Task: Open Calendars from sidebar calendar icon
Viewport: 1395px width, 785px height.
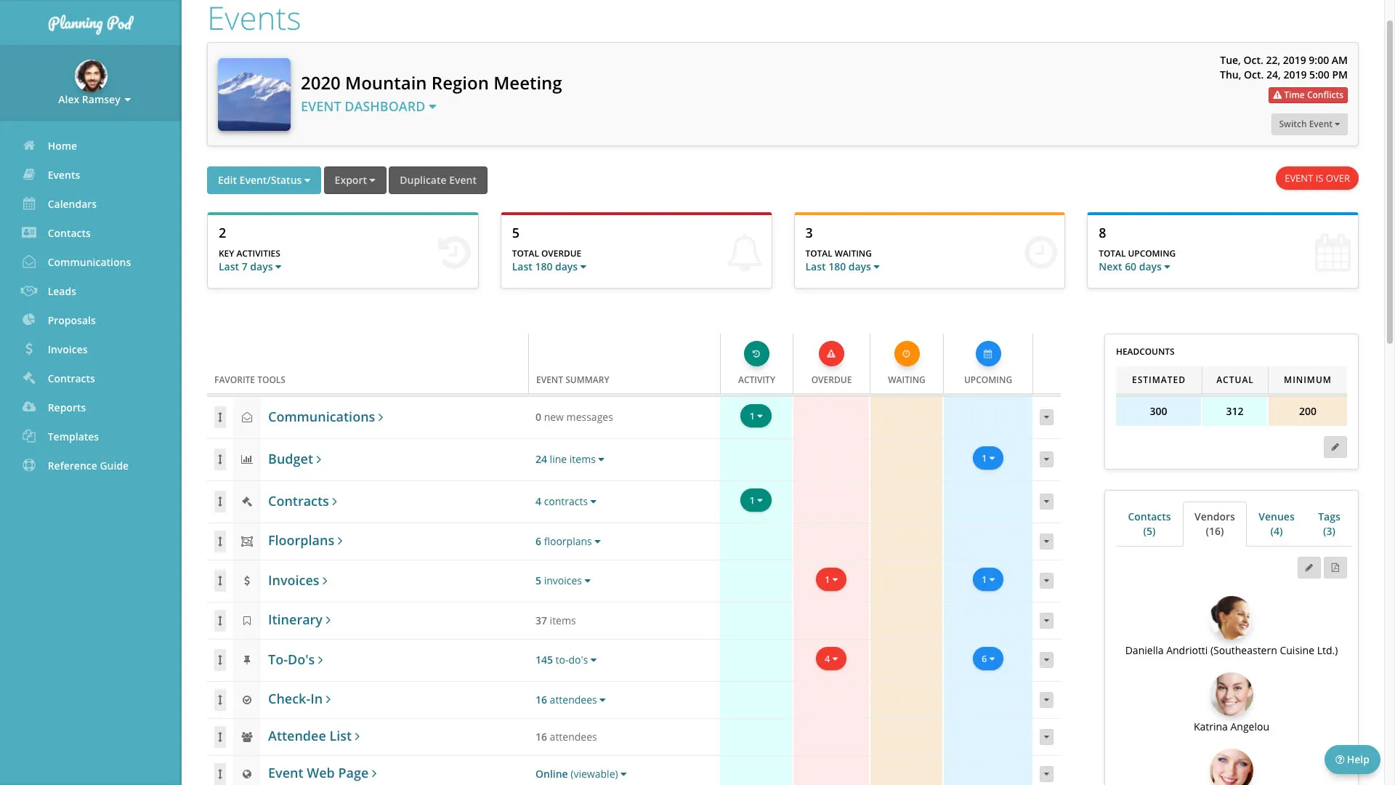Action: point(29,204)
